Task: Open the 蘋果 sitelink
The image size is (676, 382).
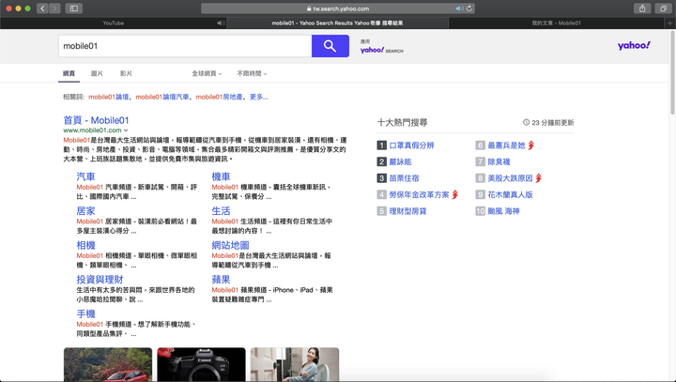Action: click(x=221, y=280)
